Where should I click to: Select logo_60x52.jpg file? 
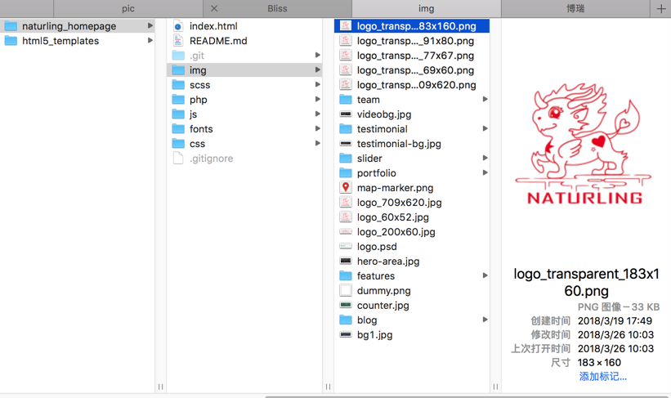412,217
